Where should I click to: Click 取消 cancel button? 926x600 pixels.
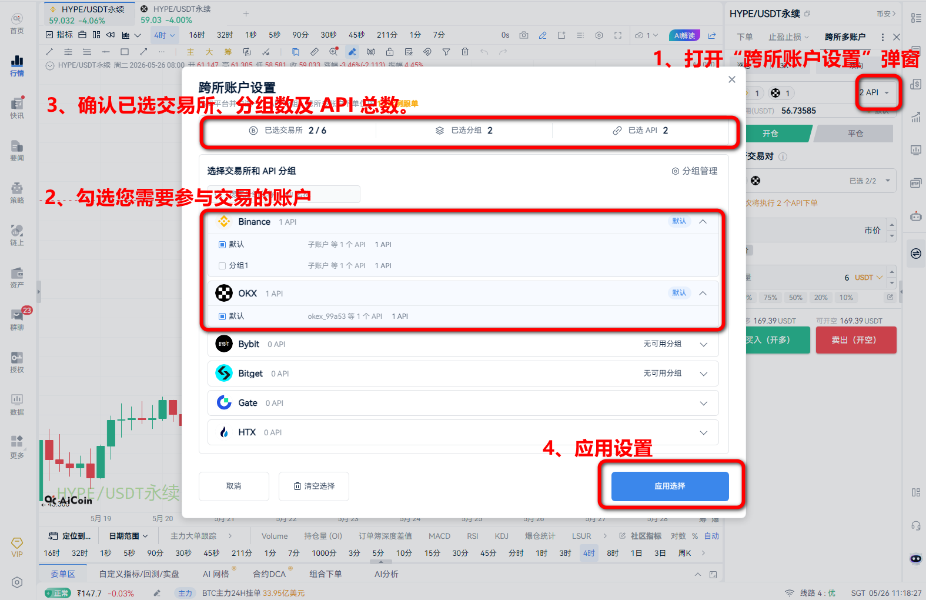tap(234, 486)
